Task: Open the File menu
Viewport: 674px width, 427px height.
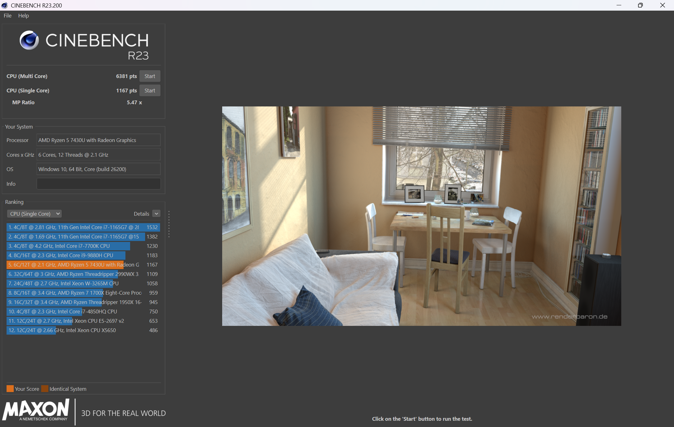Action: 7,16
